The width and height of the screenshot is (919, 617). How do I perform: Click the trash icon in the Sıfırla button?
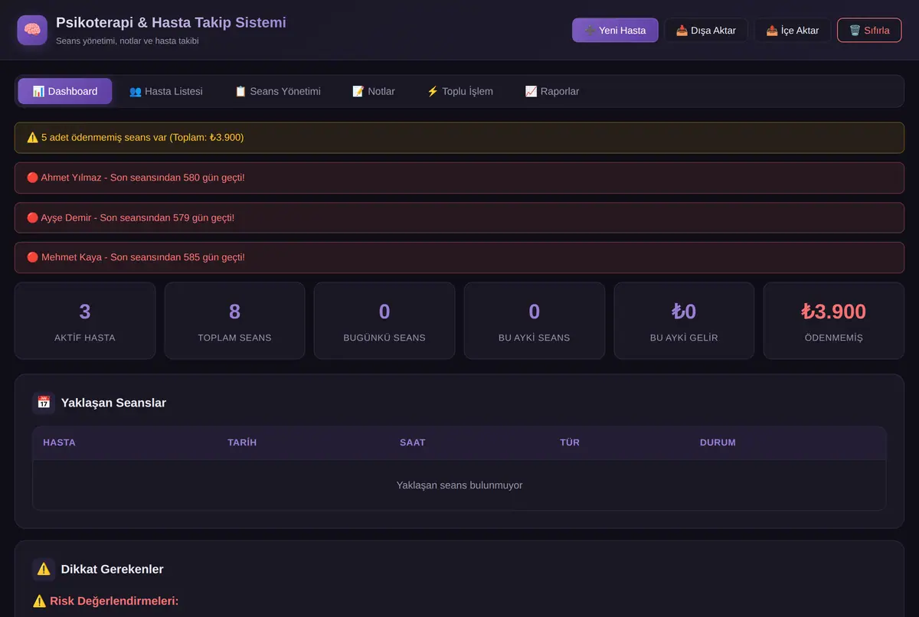click(x=855, y=31)
